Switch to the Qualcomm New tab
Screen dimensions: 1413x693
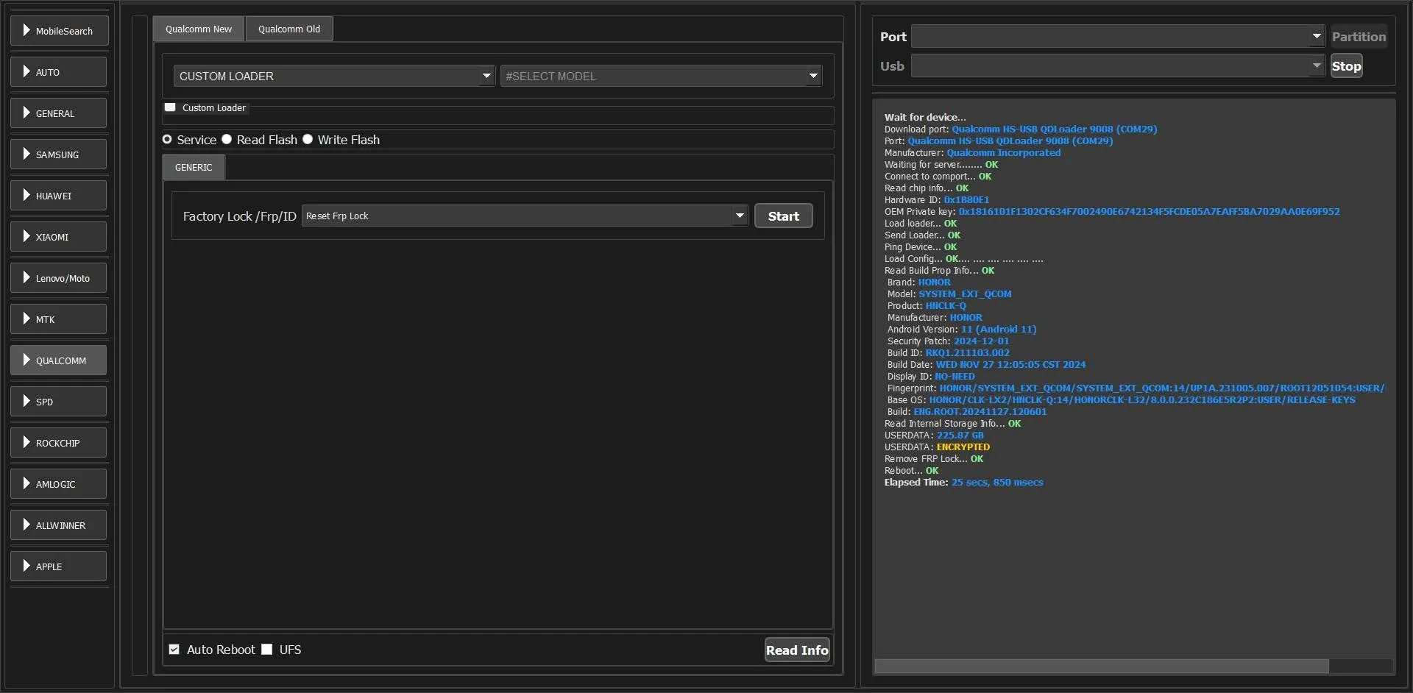[199, 29]
